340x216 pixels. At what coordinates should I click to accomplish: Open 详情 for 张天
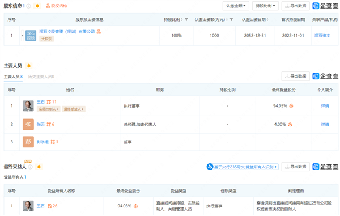325,125
